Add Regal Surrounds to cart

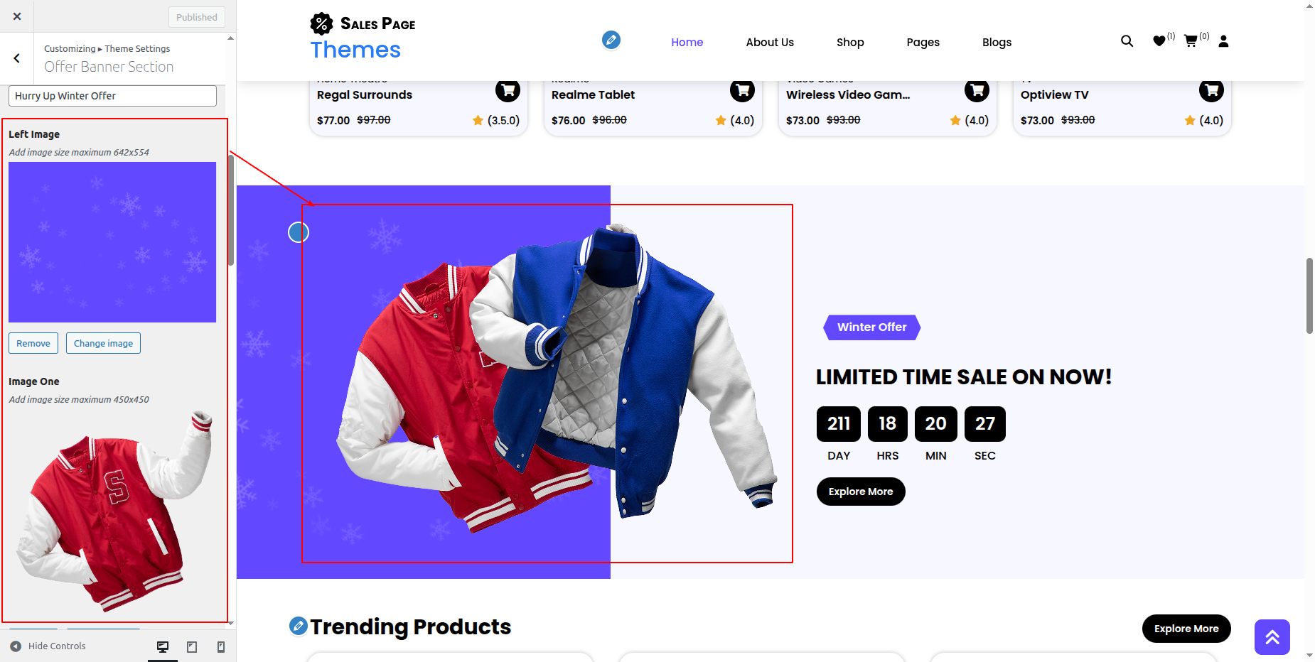coord(508,90)
